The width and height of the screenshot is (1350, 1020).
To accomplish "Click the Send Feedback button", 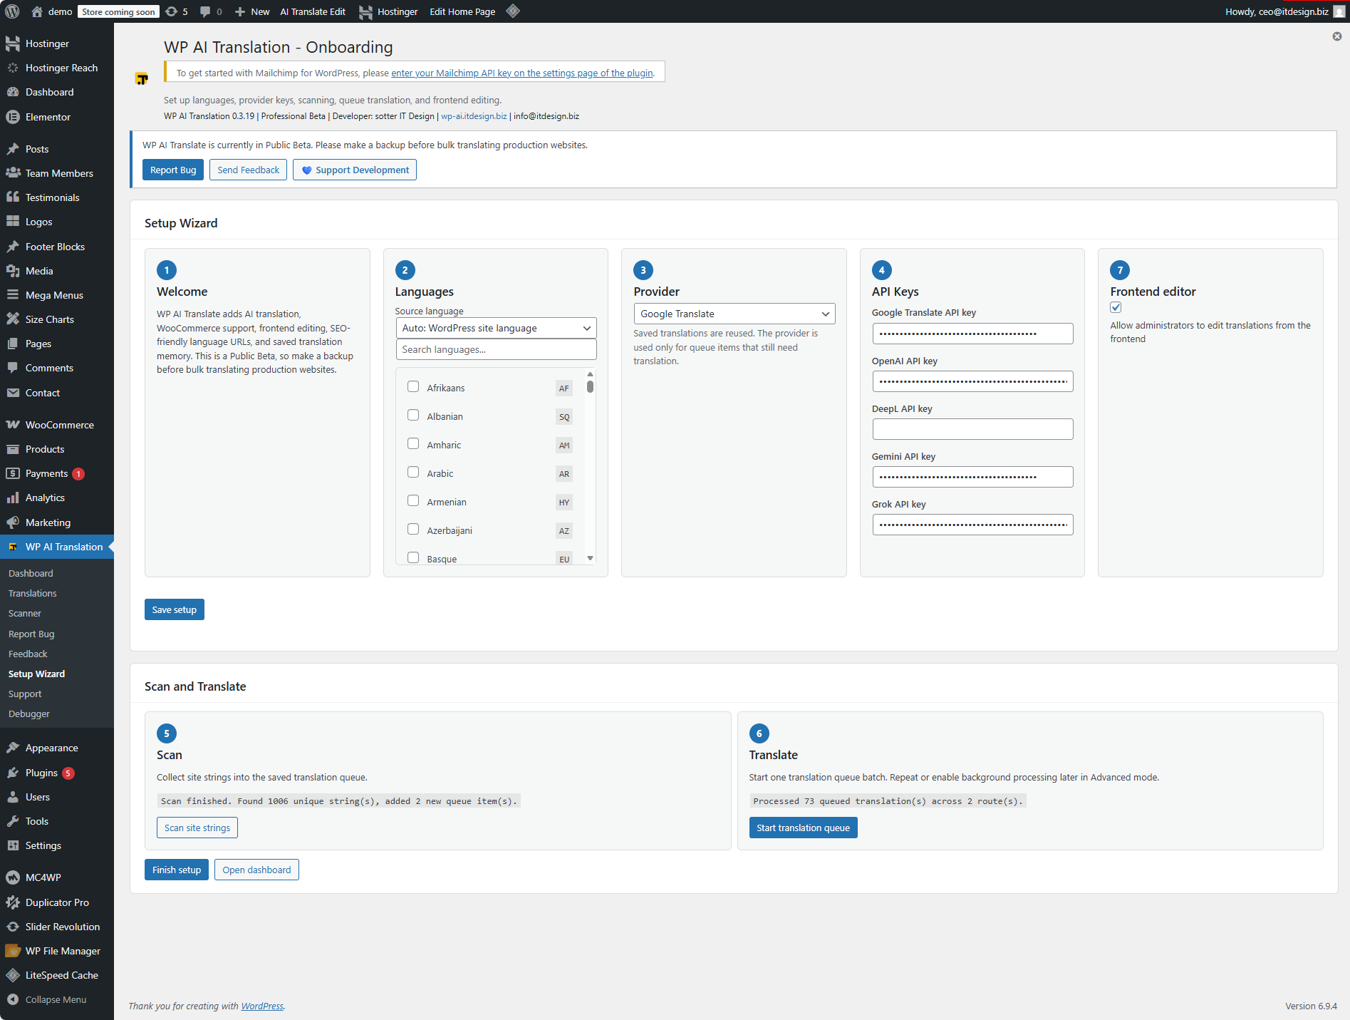I will point(248,170).
